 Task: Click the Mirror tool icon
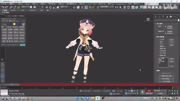coord(117,7)
